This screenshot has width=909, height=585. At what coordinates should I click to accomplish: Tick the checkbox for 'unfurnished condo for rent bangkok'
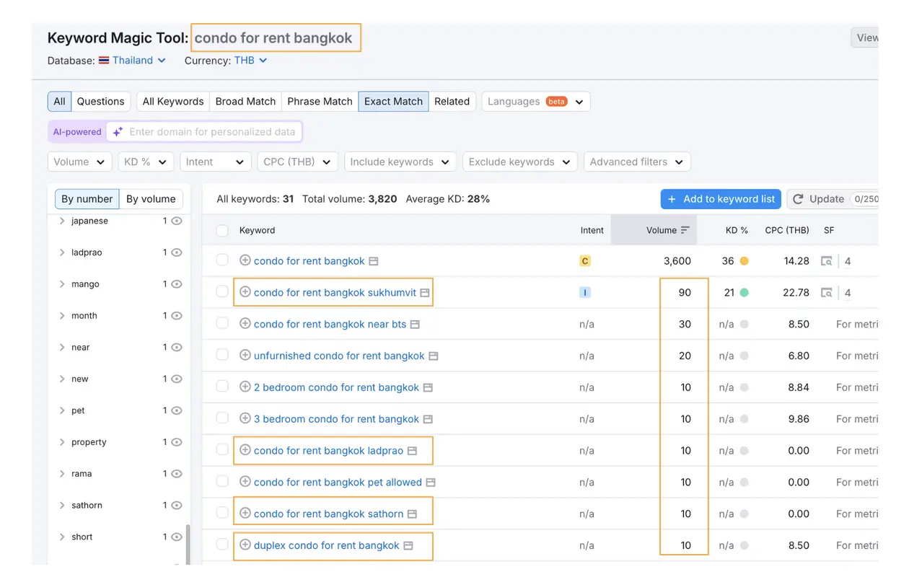(x=222, y=355)
